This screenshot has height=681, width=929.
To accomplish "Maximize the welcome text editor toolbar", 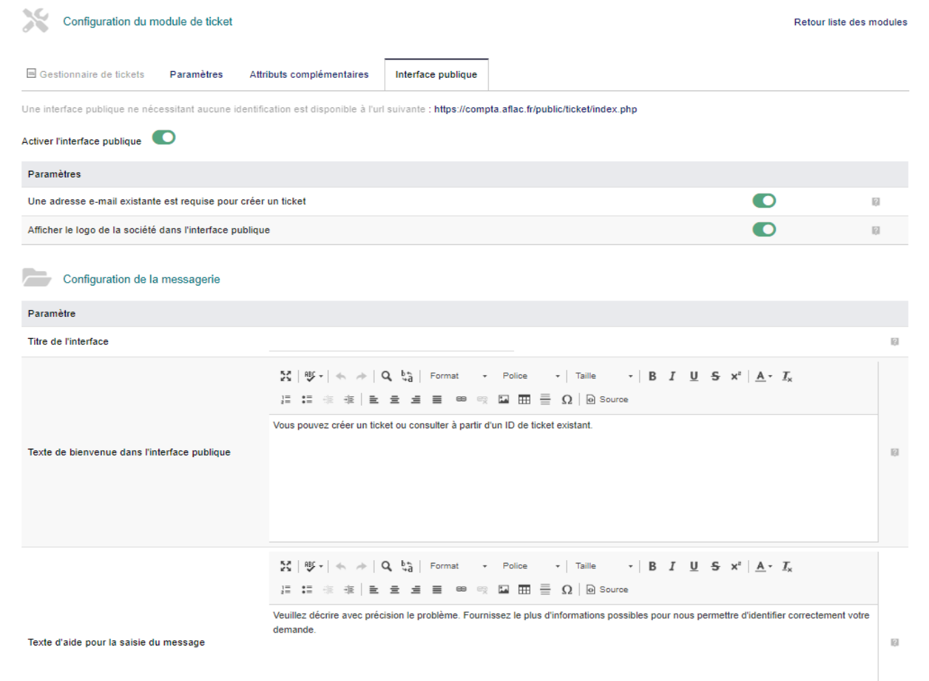I will coord(286,376).
